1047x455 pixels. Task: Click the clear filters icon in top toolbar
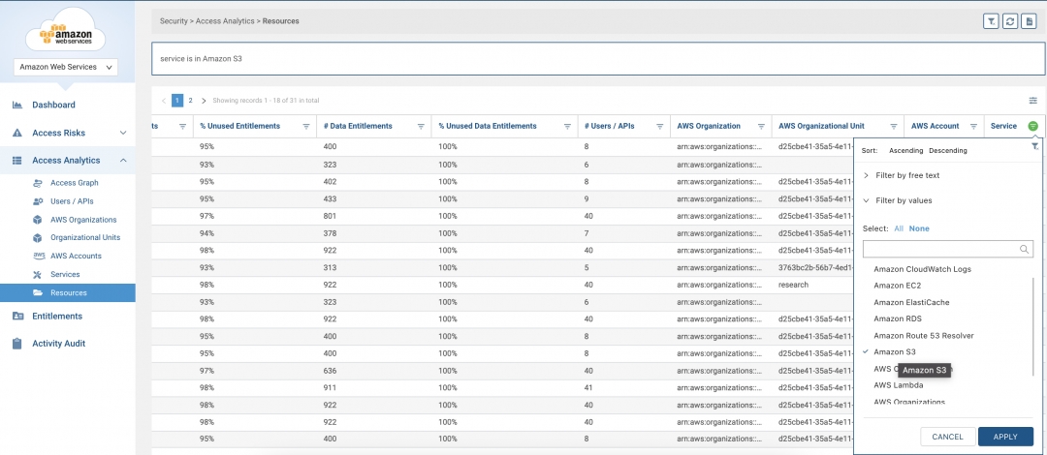click(991, 20)
